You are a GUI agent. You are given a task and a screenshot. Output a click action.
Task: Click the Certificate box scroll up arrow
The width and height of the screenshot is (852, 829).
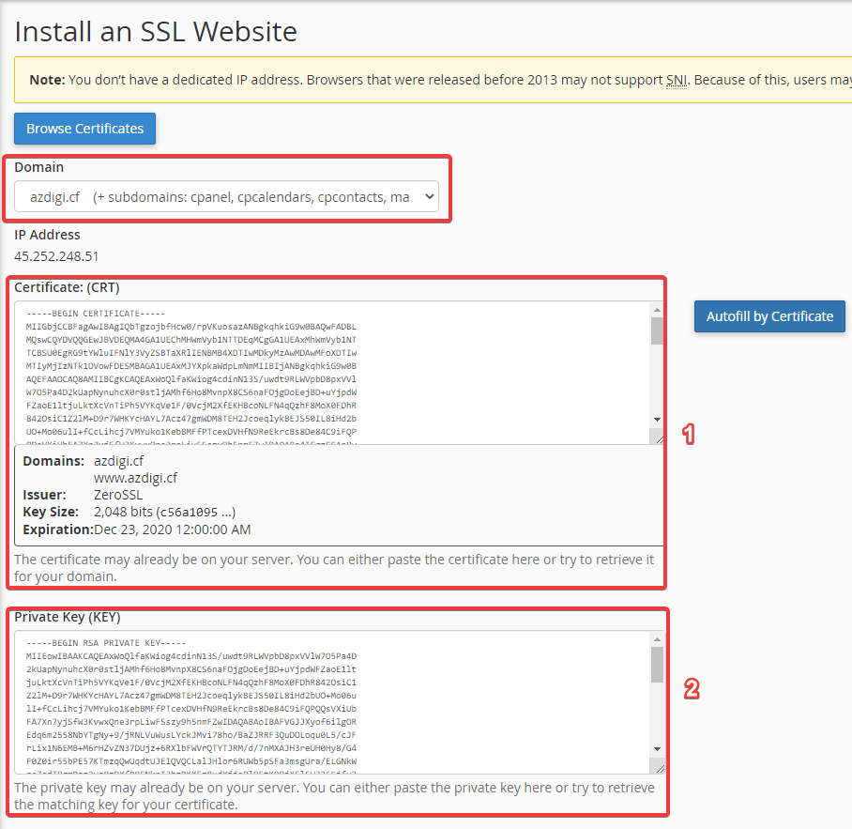point(657,310)
